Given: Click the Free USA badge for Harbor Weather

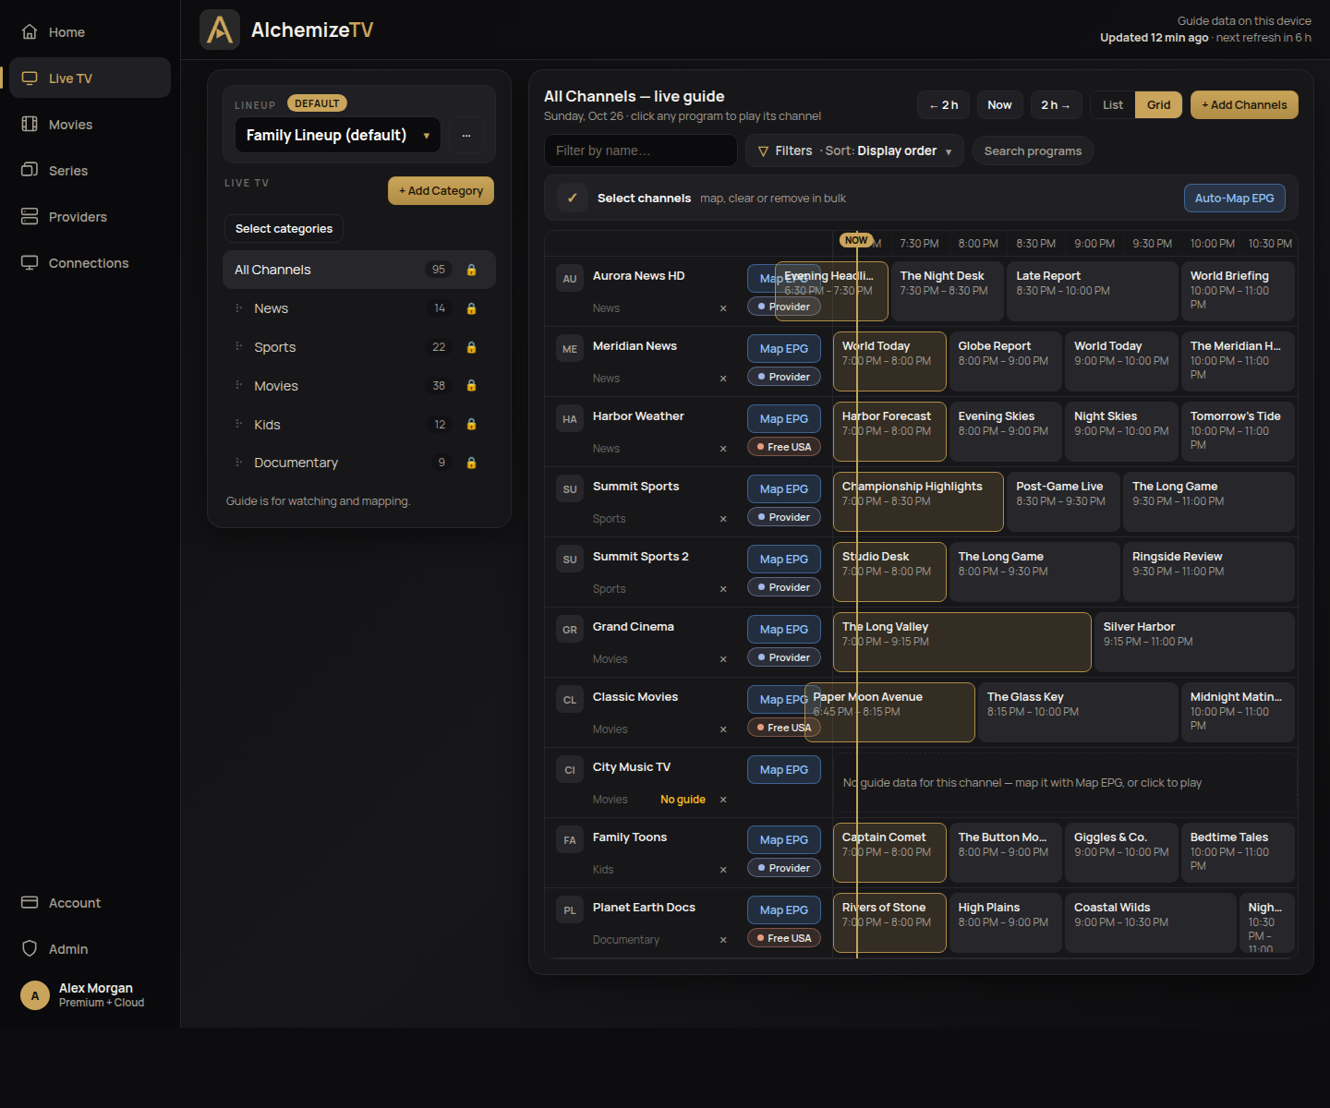Looking at the screenshot, I should (x=783, y=447).
